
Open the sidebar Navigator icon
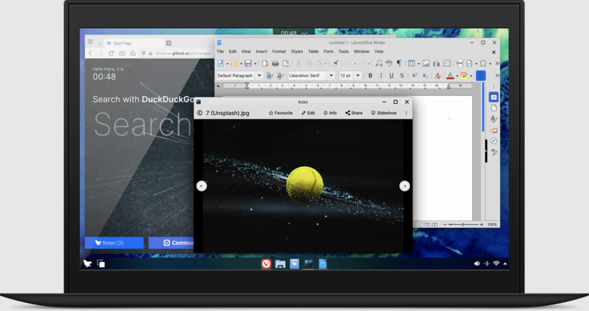[494, 141]
